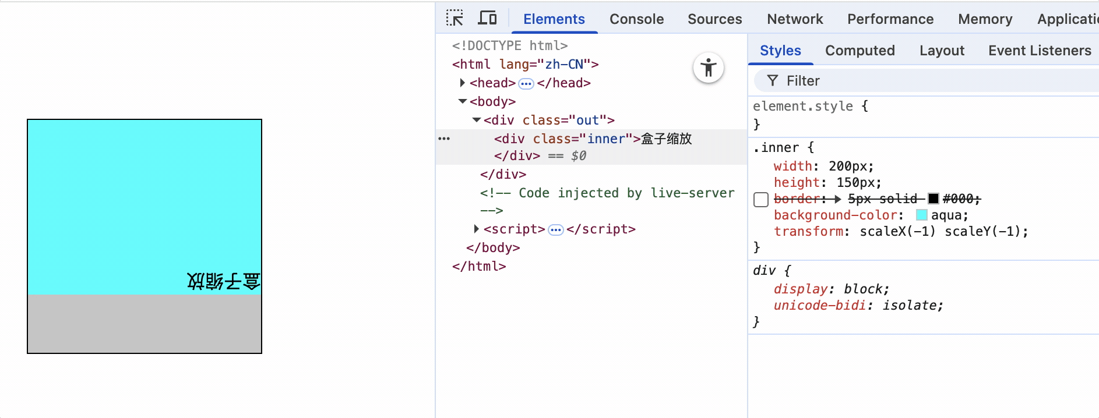Image resolution: width=1099 pixels, height=418 pixels.
Task: Toggle the device toolbar icon
Action: click(x=487, y=18)
